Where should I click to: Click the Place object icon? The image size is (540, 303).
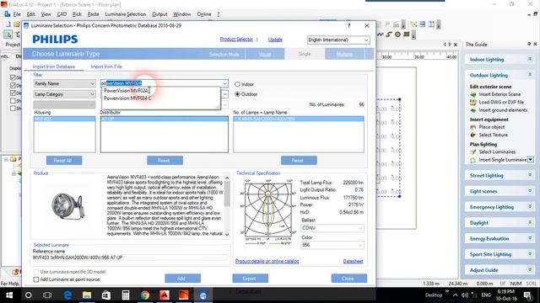click(x=473, y=127)
